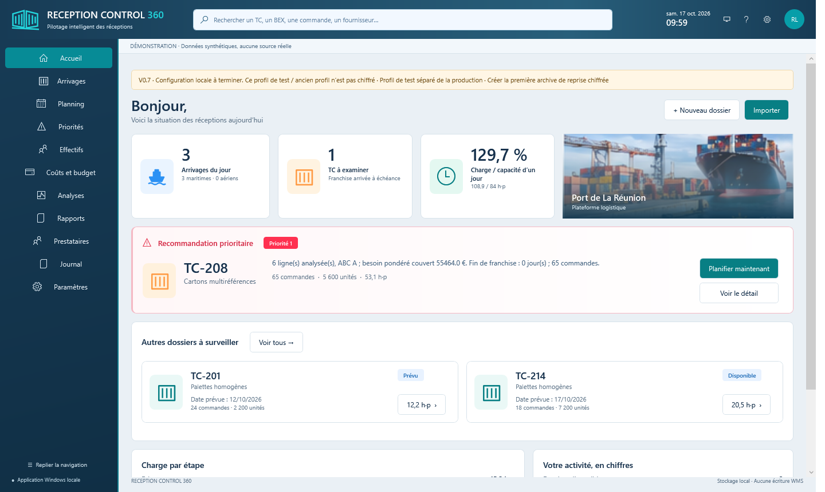Click Voir le détail for TC-208
The width and height of the screenshot is (825, 492).
click(739, 293)
